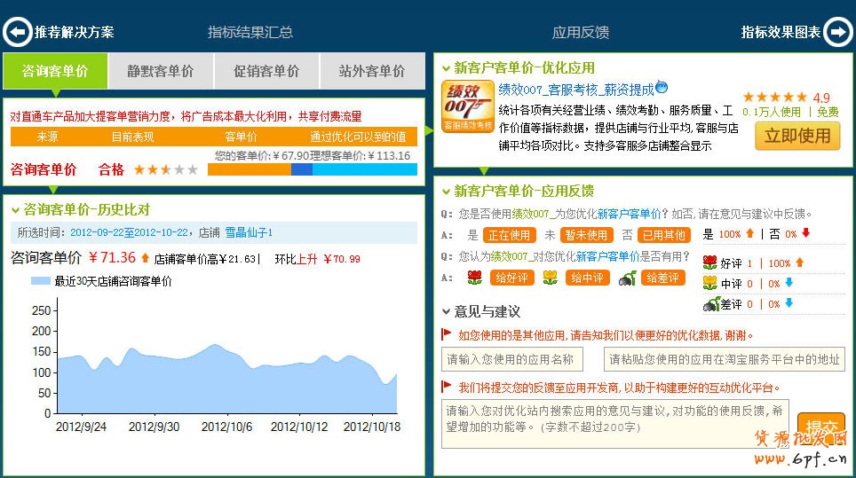
Task: Click the yellow flower icon beside 给中评
Action: click(x=551, y=278)
